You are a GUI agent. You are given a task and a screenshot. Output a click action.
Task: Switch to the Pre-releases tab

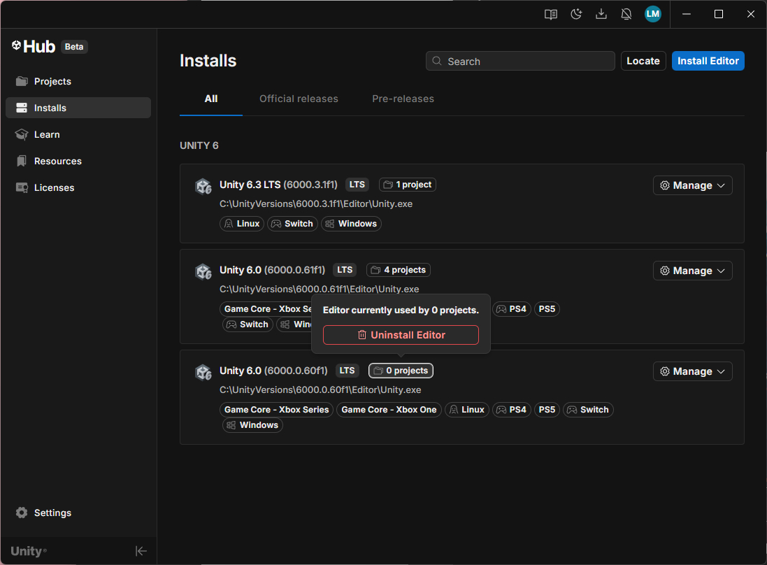click(403, 99)
